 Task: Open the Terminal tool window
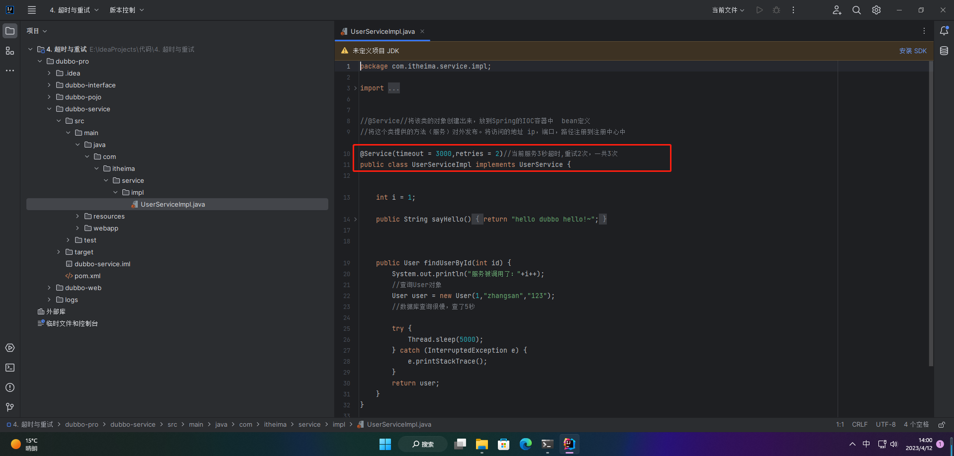pos(9,368)
